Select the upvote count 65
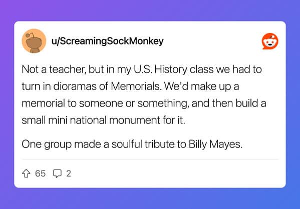The width and height of the screenshot is (300, 209). click(x=40, y=173)
